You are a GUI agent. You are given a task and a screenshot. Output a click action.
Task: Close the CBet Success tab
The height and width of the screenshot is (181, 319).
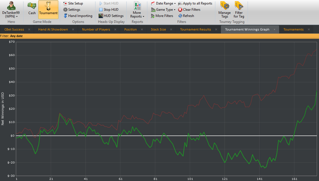tap(29, 30)
